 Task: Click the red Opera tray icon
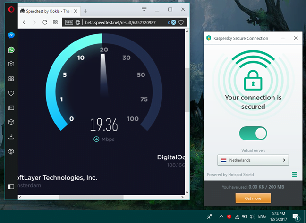tap(229, 216)
